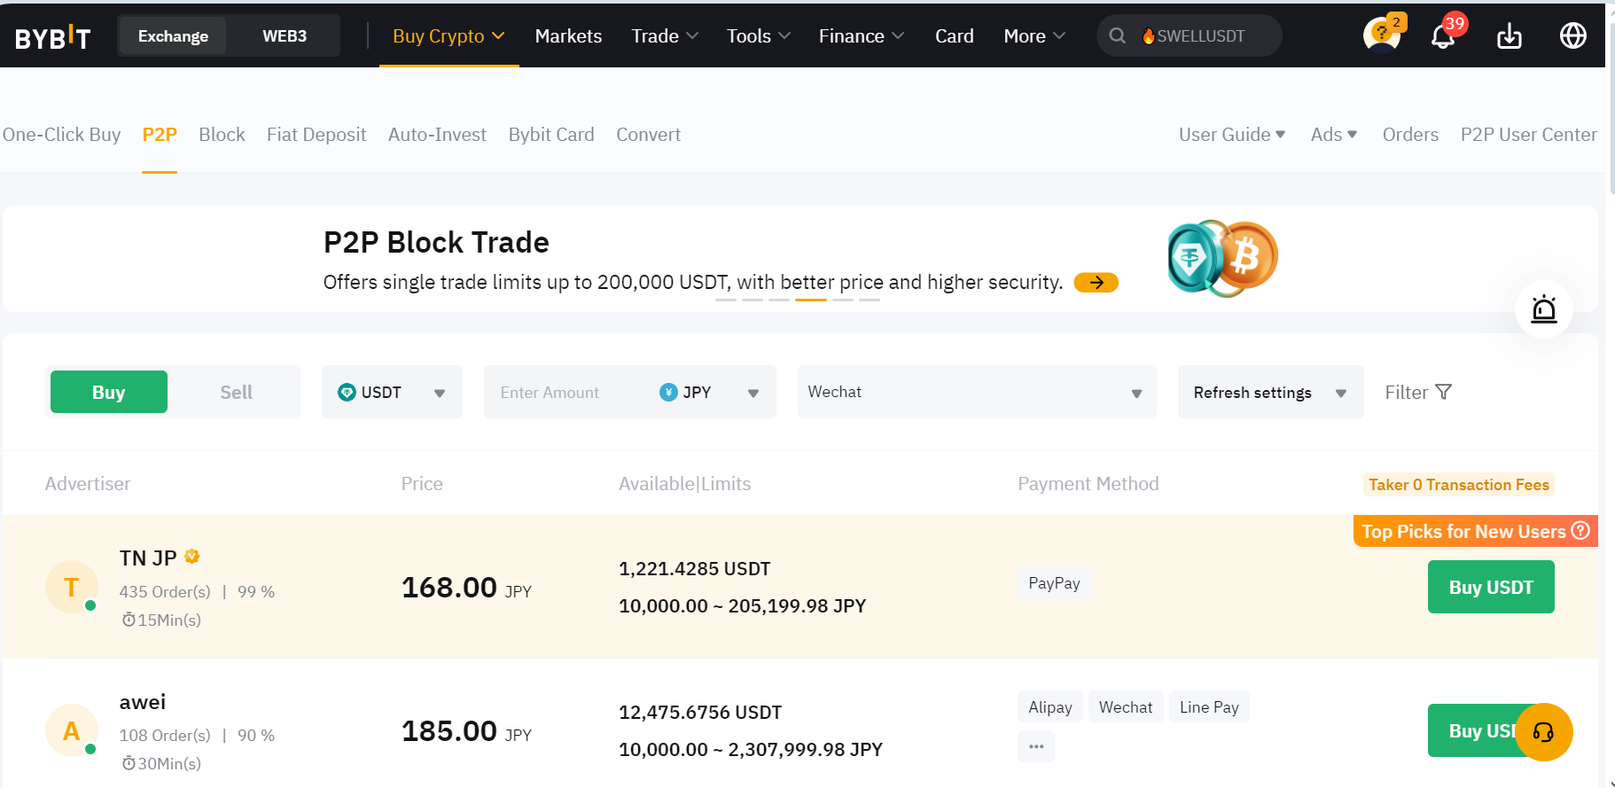
Task: Open notifications bell with 39 badge
Action: pyautogui.click(x=1444, y=35)
